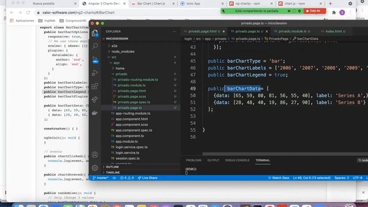Open the PROBLEMS panel tab
This screenshot has height=207, width=368.
(x=194, y=160)
